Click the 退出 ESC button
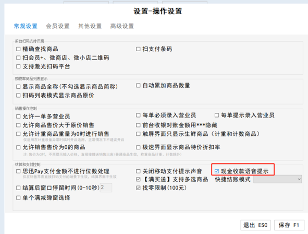The width and height of the screenshot is (308, 234). pos(255,225)
